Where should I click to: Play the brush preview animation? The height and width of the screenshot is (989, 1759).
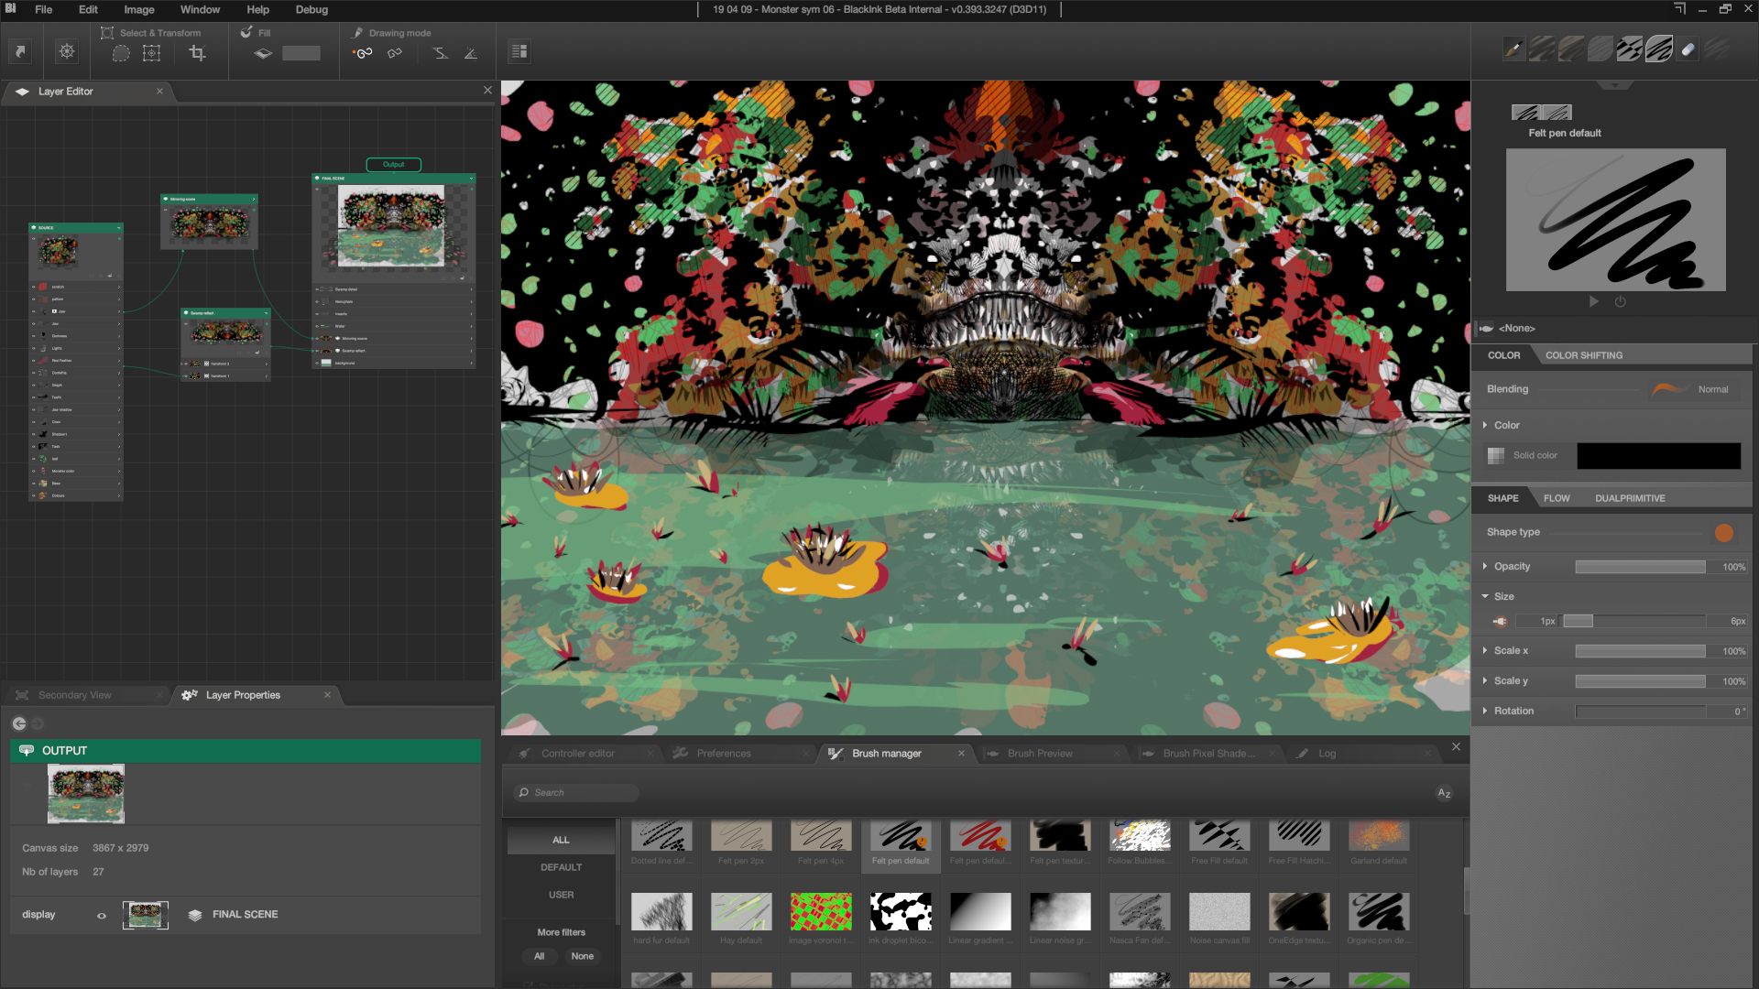point(1594,301)
